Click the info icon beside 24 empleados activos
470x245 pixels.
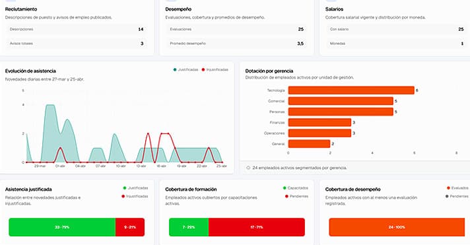pyautogui.click(x=248, y=168)
